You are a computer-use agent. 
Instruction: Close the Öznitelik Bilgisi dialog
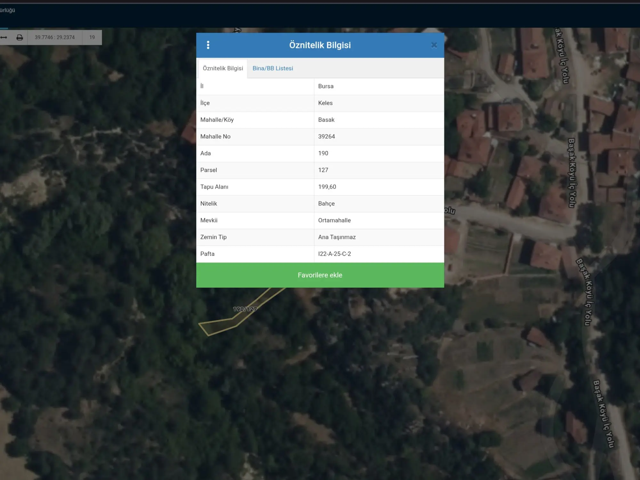click(434, 45)
